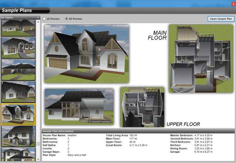Select the last partially visible house thumbnail

18,155
